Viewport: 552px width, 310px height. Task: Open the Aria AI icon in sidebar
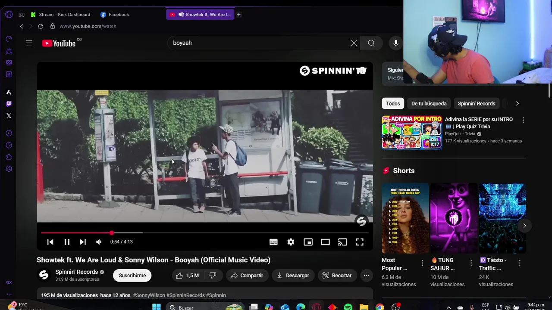[x=9, y=92]
